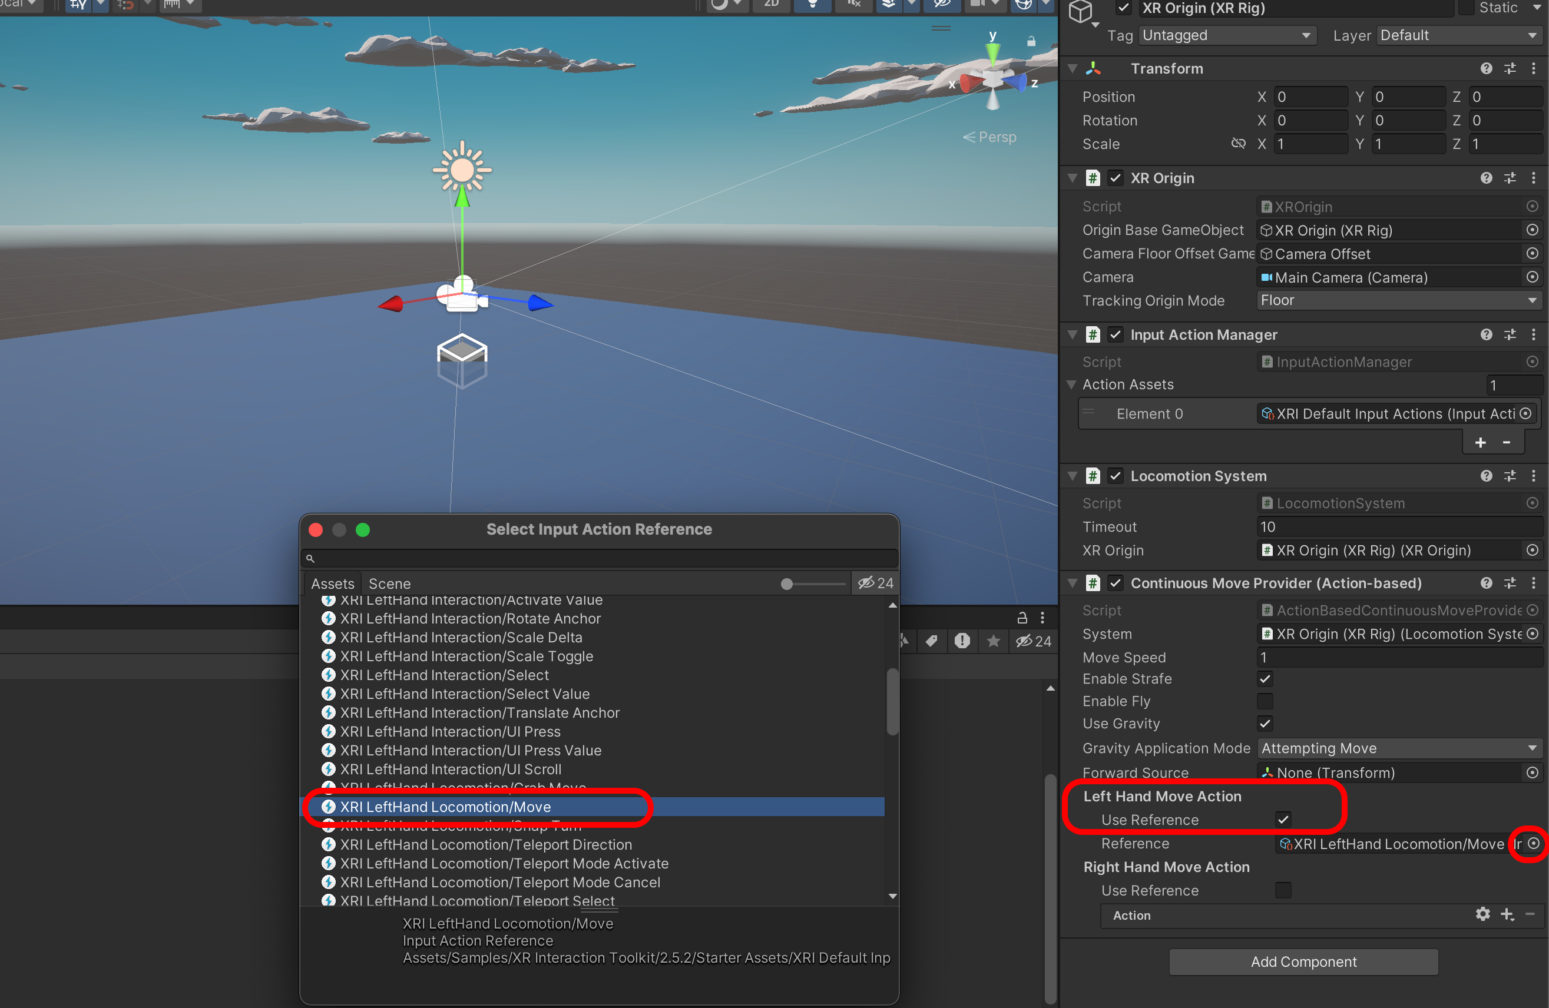The image size is (1549, 1008).
Task: Add element with plus in Action Assets
Action: pyautogui.click(x=1481, y=443)
